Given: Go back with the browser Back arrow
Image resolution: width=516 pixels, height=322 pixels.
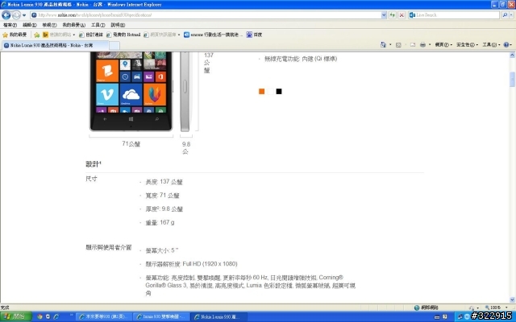Looking at the screenshot, I should [x=6, y=15].
